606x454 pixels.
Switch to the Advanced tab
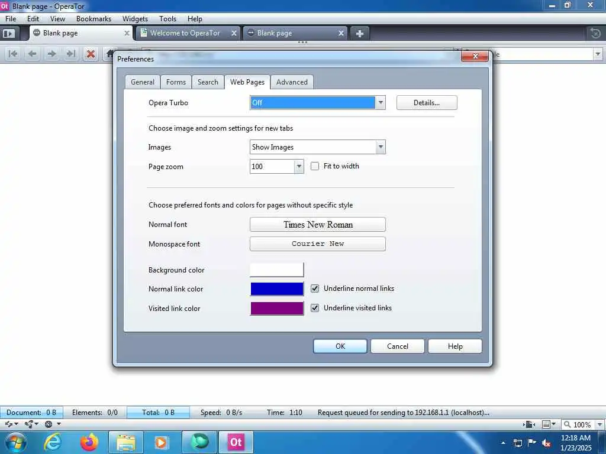click(x=292, y=82)
